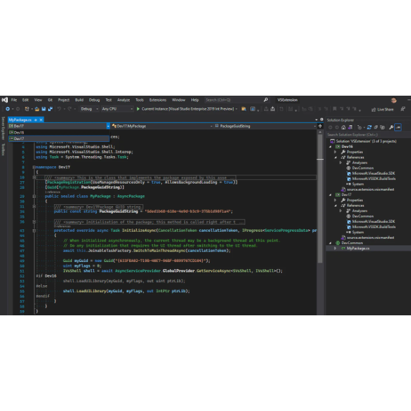411x411 pixels.
Task: Open the File menu
Action: pyautogui.click(x=14, y=100)
